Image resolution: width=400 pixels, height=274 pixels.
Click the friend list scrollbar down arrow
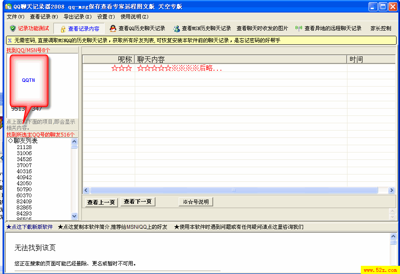74,216
